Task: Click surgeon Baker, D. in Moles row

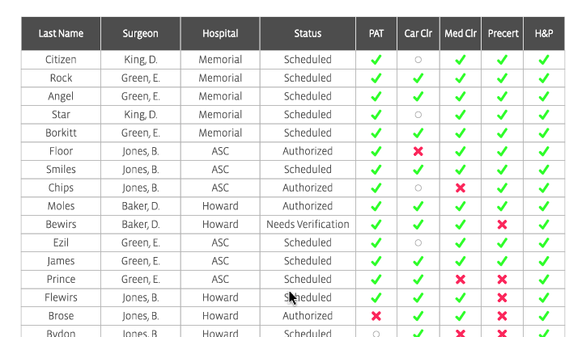Action: point(140,206)
